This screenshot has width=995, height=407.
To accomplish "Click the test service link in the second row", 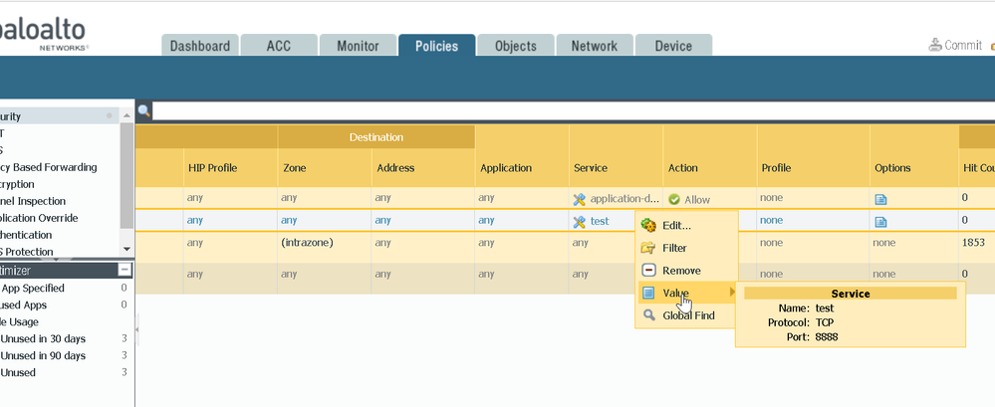I will [599, 221].
